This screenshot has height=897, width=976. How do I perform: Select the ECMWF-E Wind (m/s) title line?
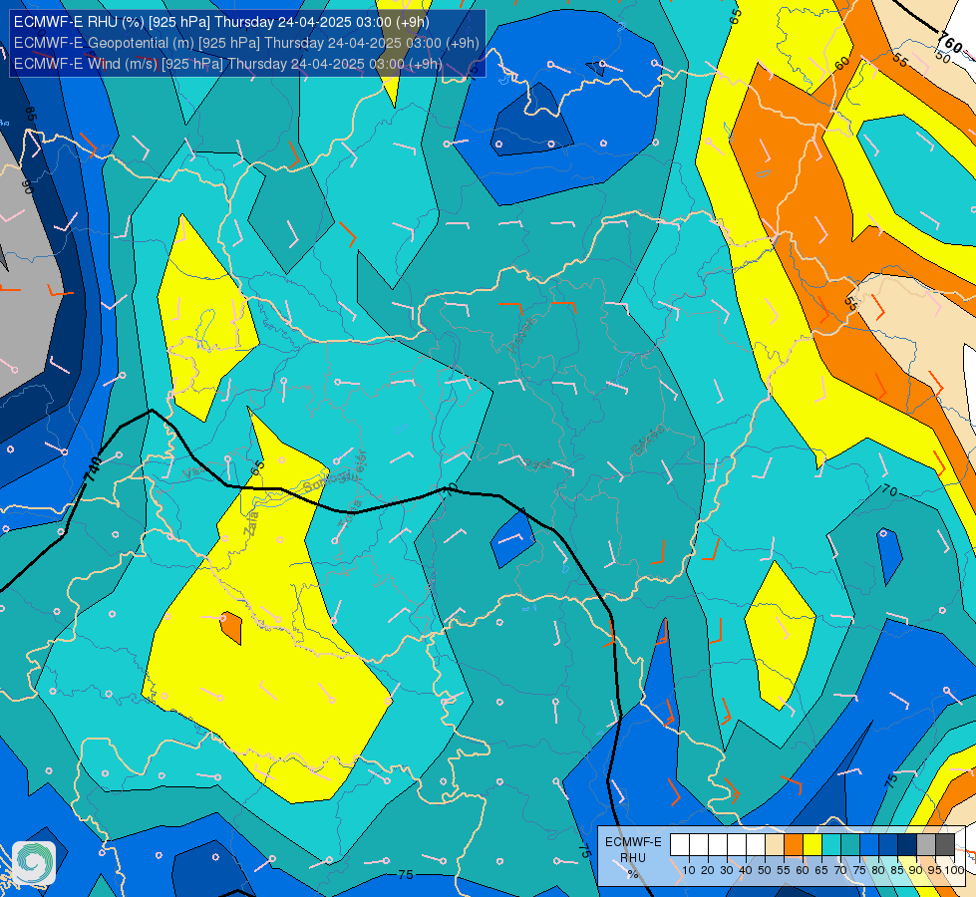tap(228, 64)
